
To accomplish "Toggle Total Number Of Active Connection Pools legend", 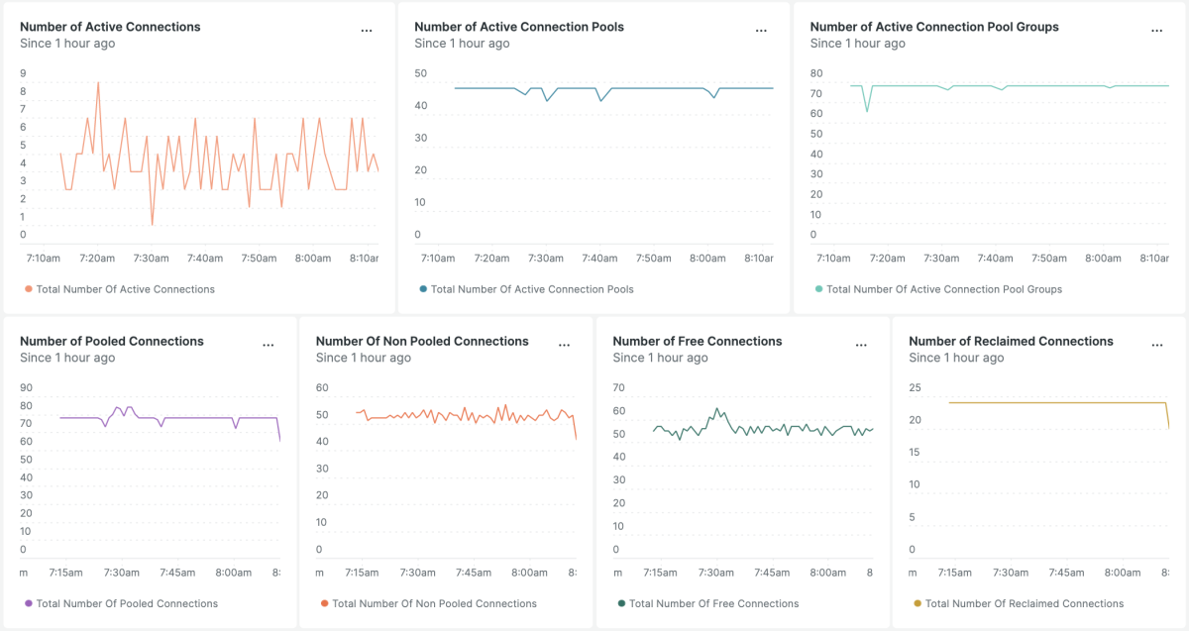I will pyautogui.click(x=532, y=289).
